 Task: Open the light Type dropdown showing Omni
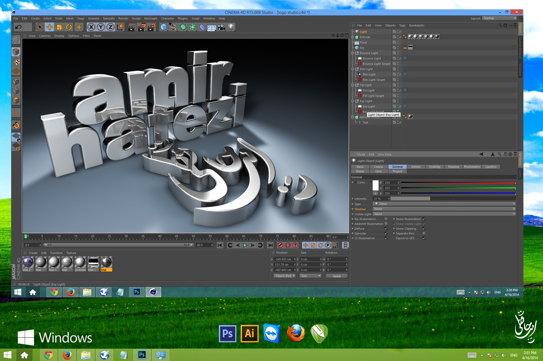tap(444, 204)
